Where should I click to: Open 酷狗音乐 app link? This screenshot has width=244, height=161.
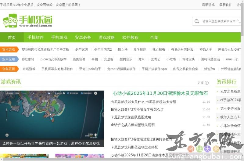click(x=126, y=59)
